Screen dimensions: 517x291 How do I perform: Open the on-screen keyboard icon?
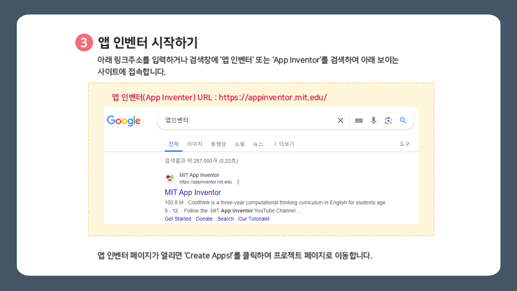(x=359, y=120)
